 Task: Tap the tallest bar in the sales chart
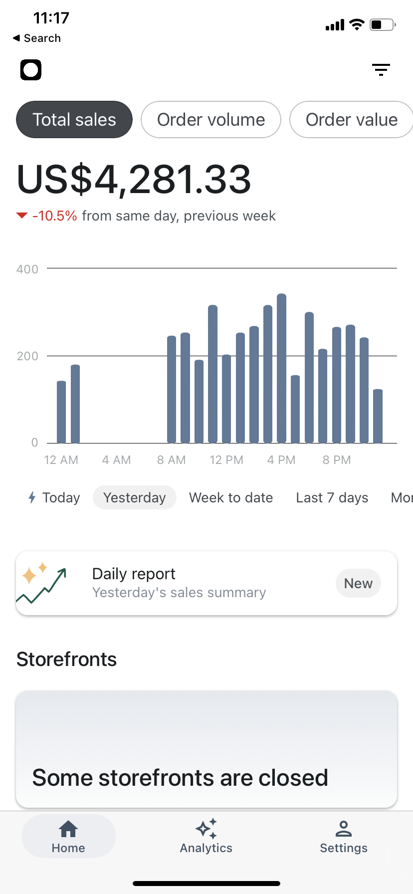281,368
